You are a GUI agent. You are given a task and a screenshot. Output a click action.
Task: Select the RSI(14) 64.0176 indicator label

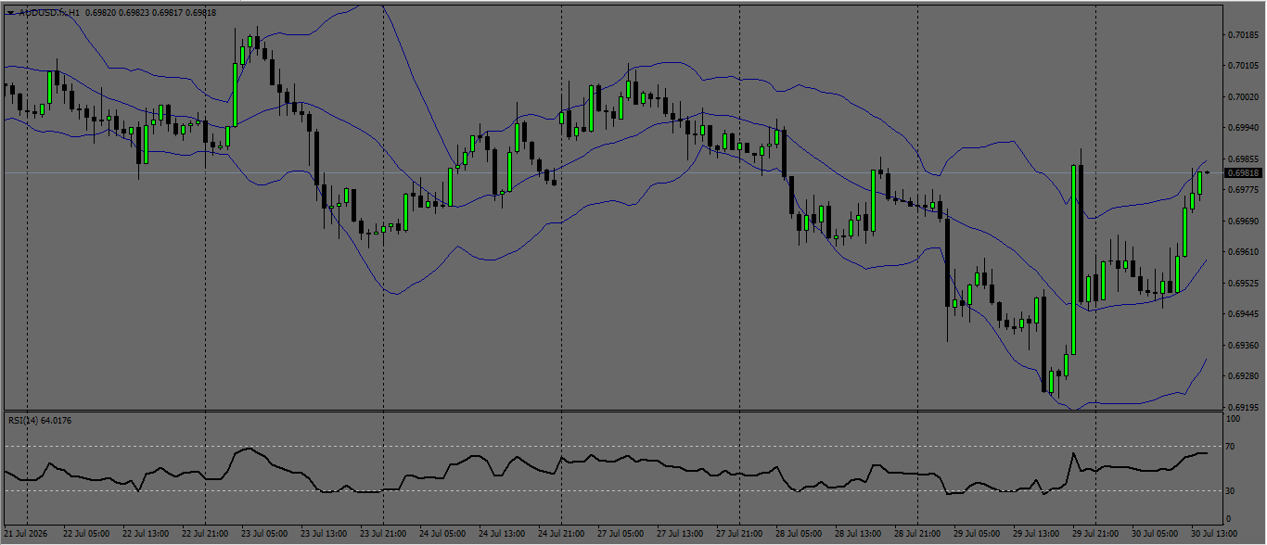click(40, 421)
